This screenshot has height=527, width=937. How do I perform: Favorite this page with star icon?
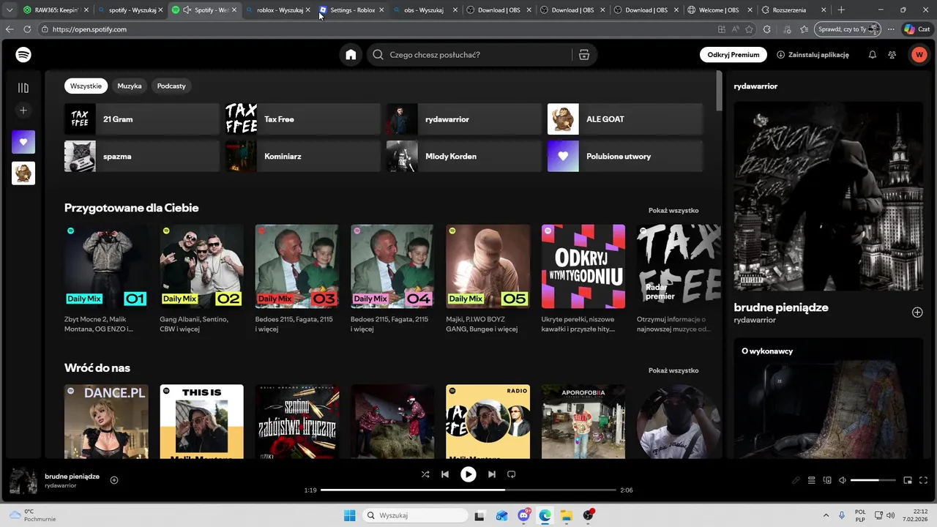point(749,29)
